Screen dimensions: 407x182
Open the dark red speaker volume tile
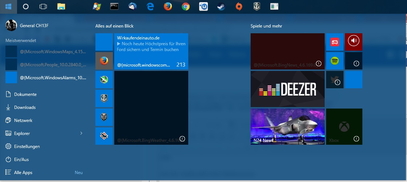pos(354,42)
